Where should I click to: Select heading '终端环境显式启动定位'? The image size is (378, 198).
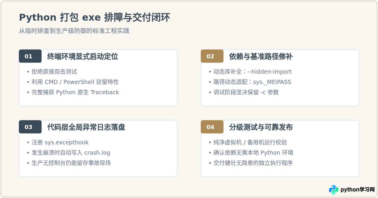(83, 57)
